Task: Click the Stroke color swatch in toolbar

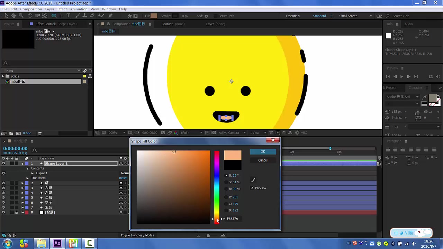Action: [175, 16]
